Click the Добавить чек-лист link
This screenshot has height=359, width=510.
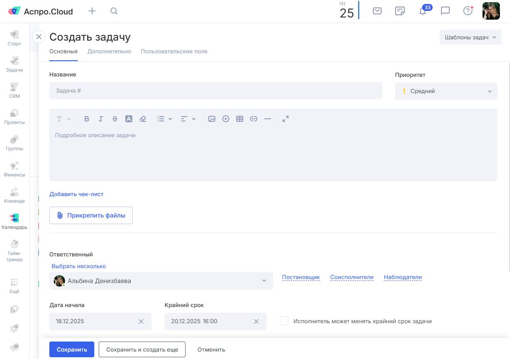tap(76, 194)
